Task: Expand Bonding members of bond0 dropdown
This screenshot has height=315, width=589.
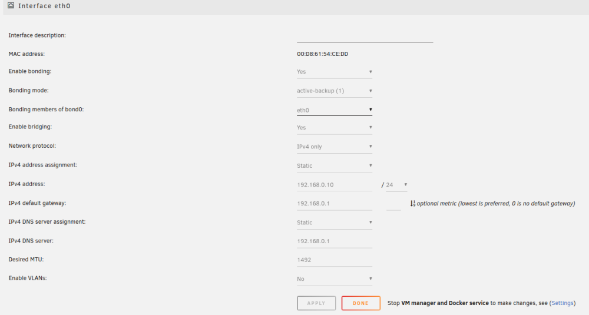Action: tap(335, 110)
